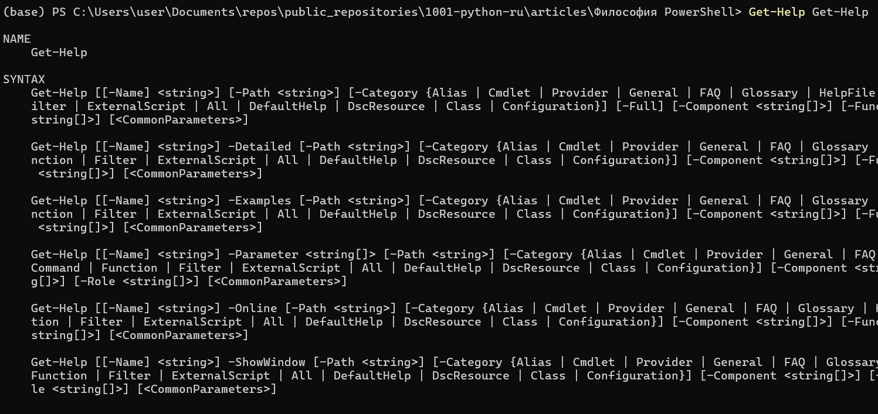Click the -Examples parameter text

tap(259, 201)
